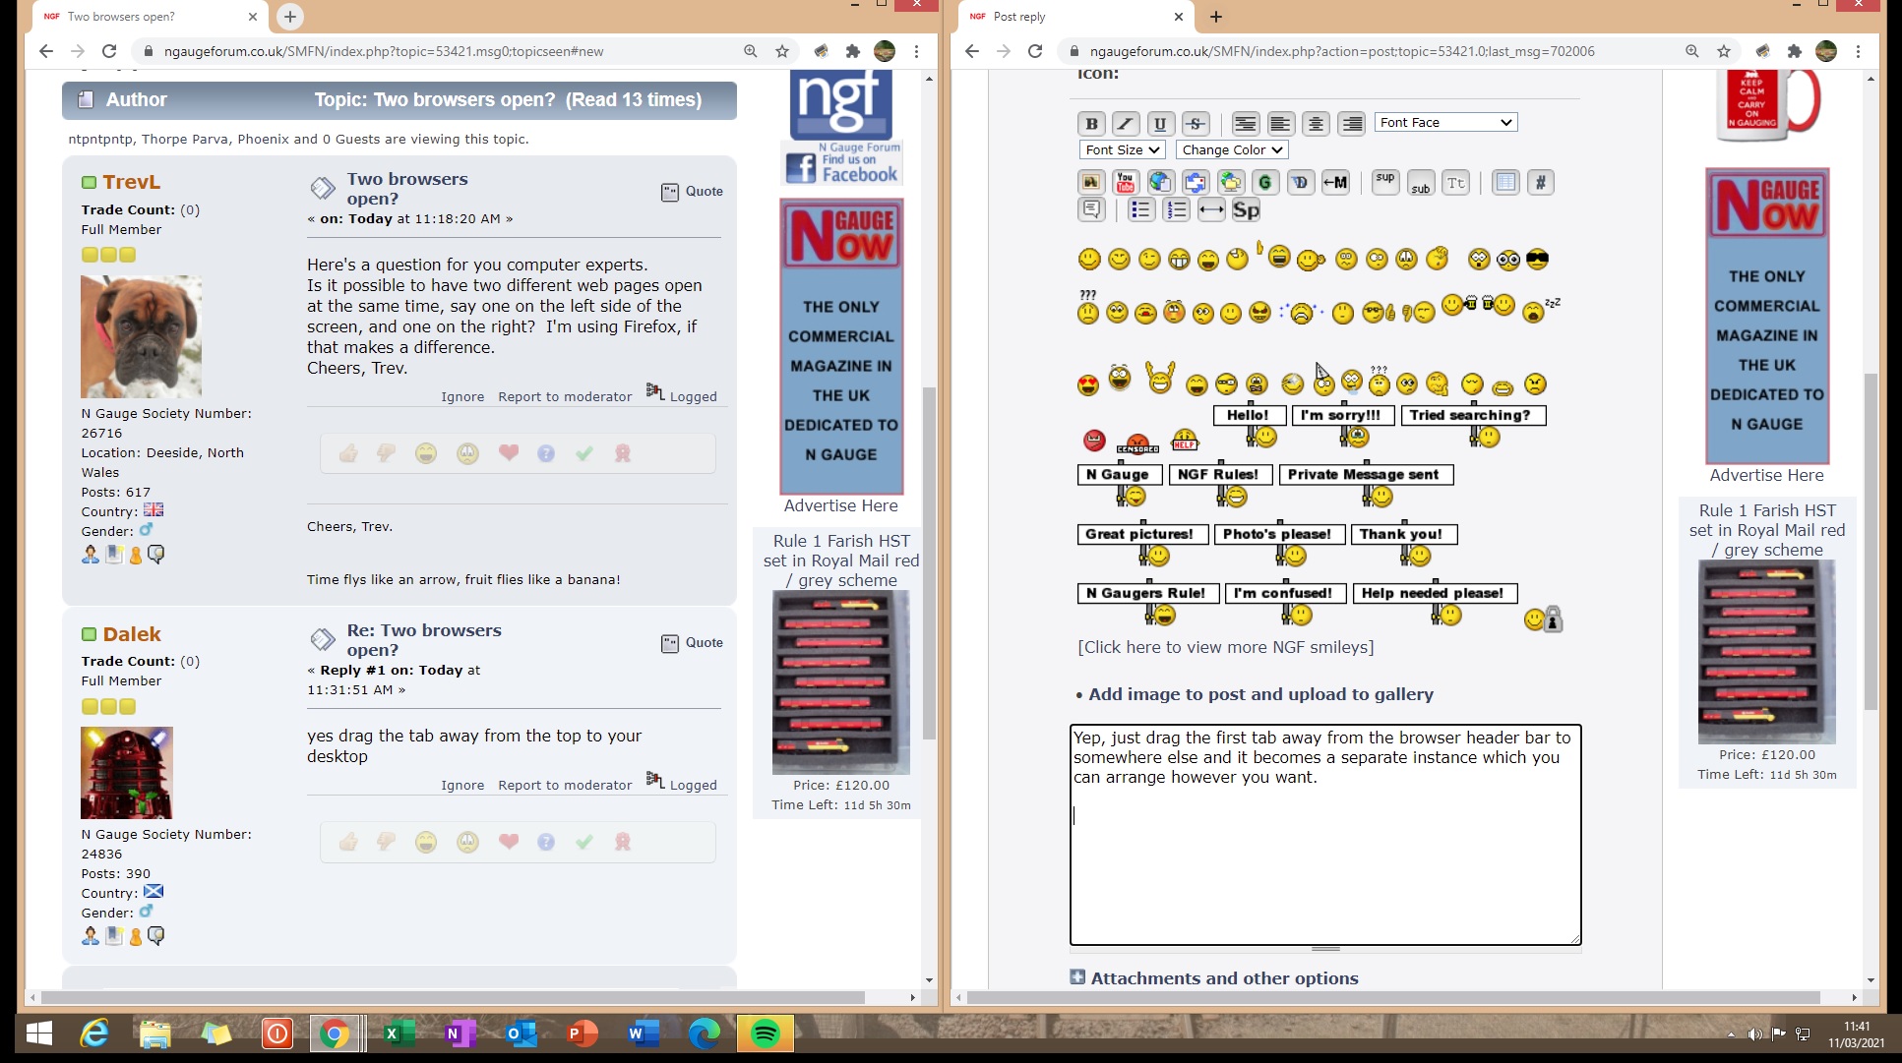Click the arrow-M marquee button
Viewport: 1902px width, 1063px height.
[x=1335, y=182]
